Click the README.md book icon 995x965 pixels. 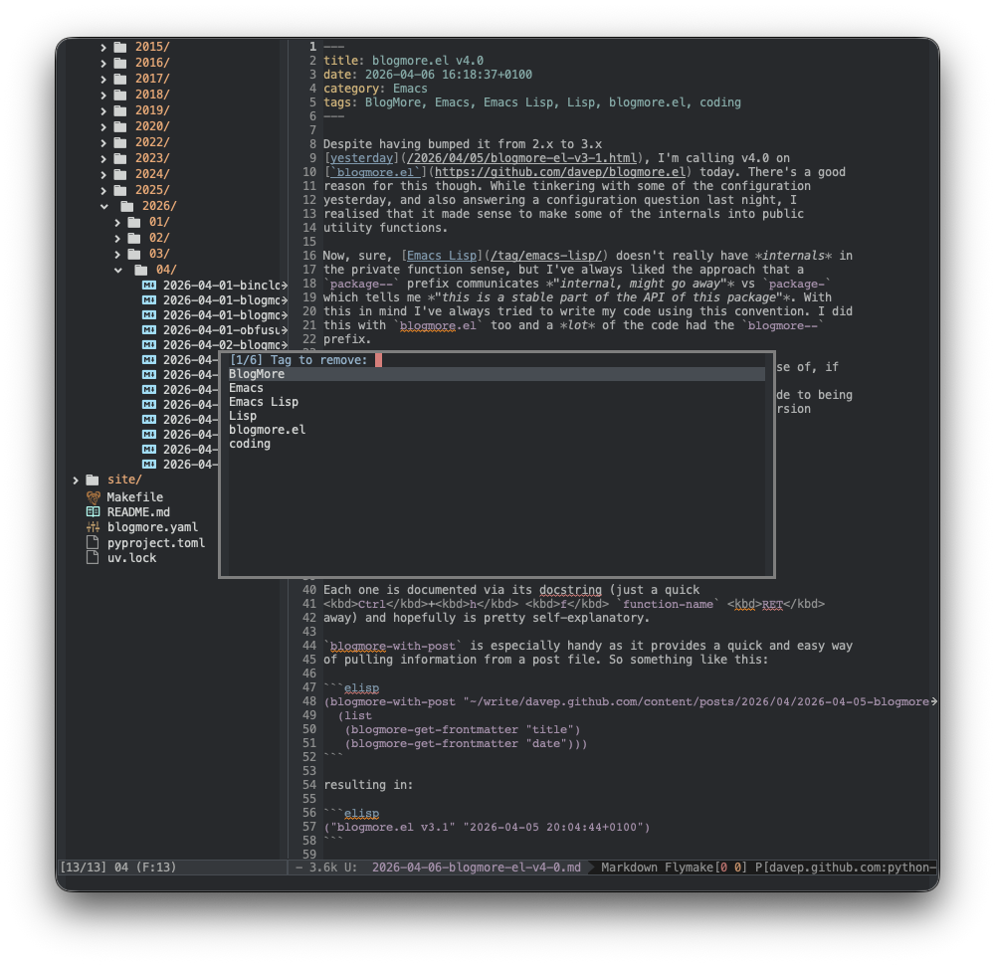93,511
